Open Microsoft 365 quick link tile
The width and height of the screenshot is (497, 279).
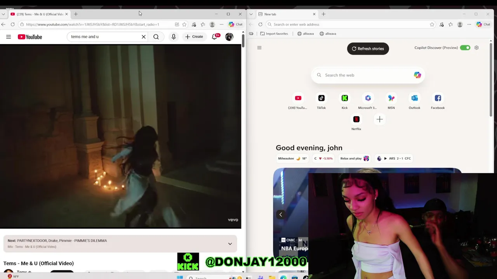point(368,102)
